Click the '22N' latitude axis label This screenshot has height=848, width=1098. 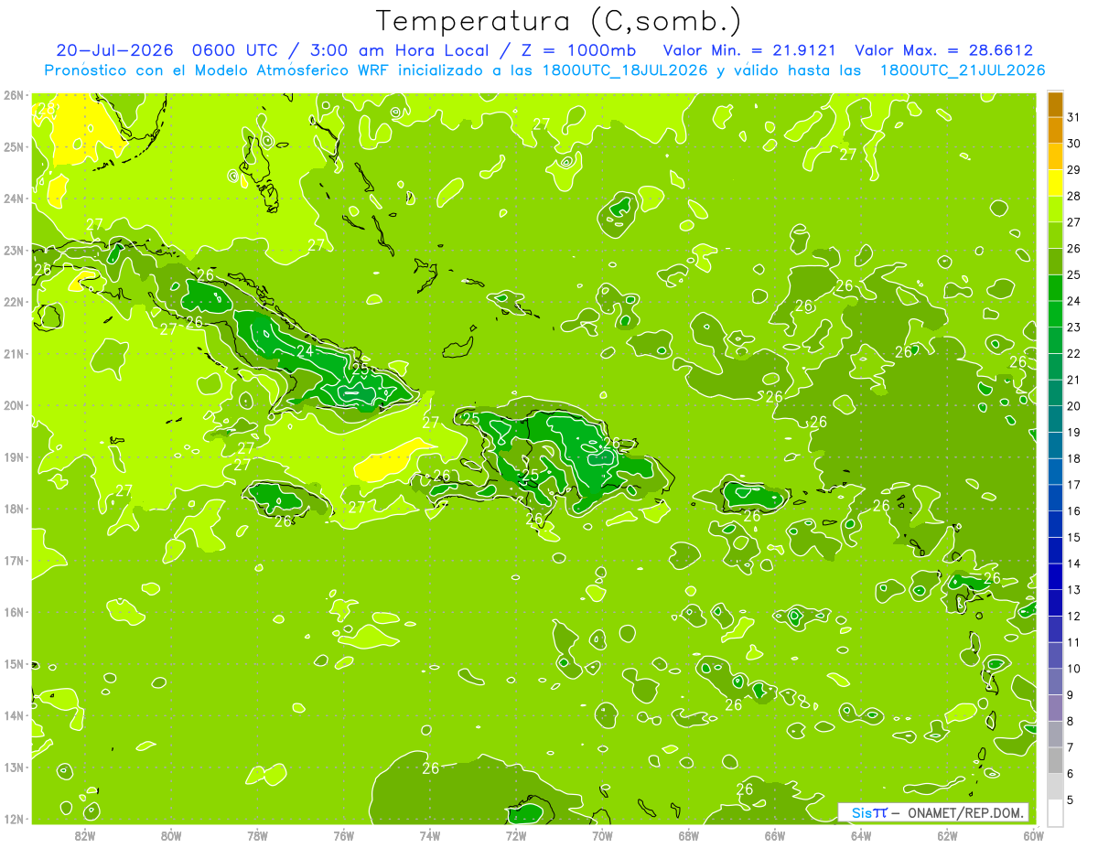pyautogui.click(x=14, y=302)
